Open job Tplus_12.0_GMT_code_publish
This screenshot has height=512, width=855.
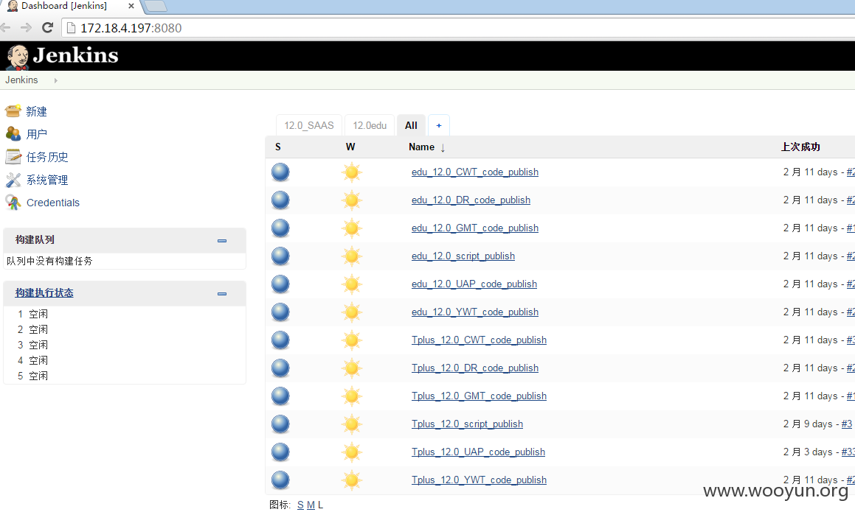pos(480,396)
